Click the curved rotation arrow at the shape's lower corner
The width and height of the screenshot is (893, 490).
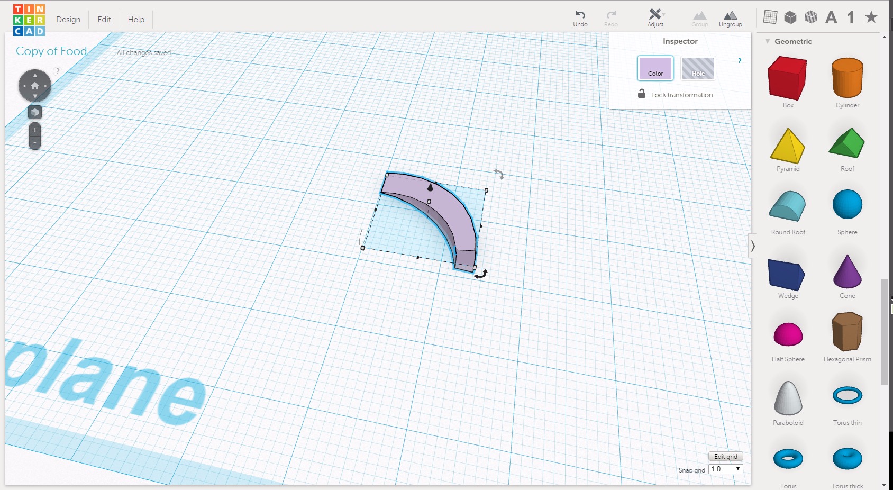coord(480,274)
